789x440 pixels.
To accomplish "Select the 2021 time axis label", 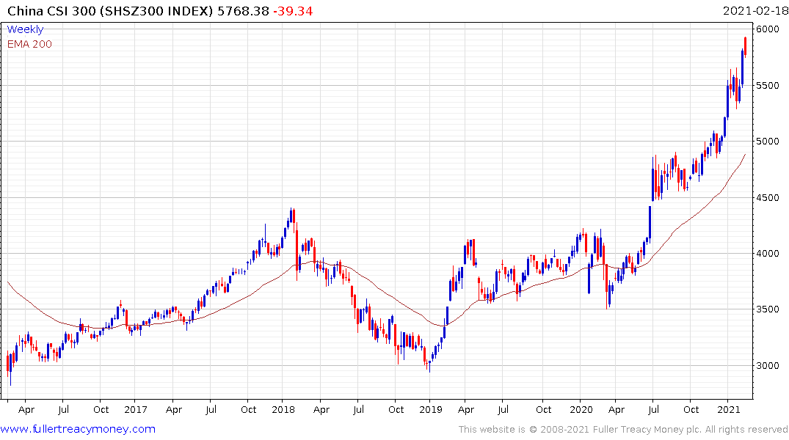I will click(x=729, y=409).
